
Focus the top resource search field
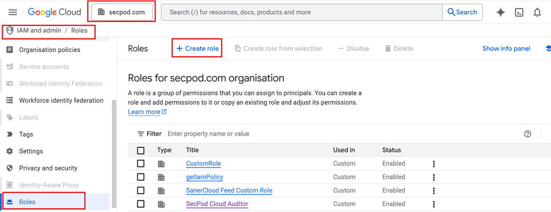click(x=301, y=12)
